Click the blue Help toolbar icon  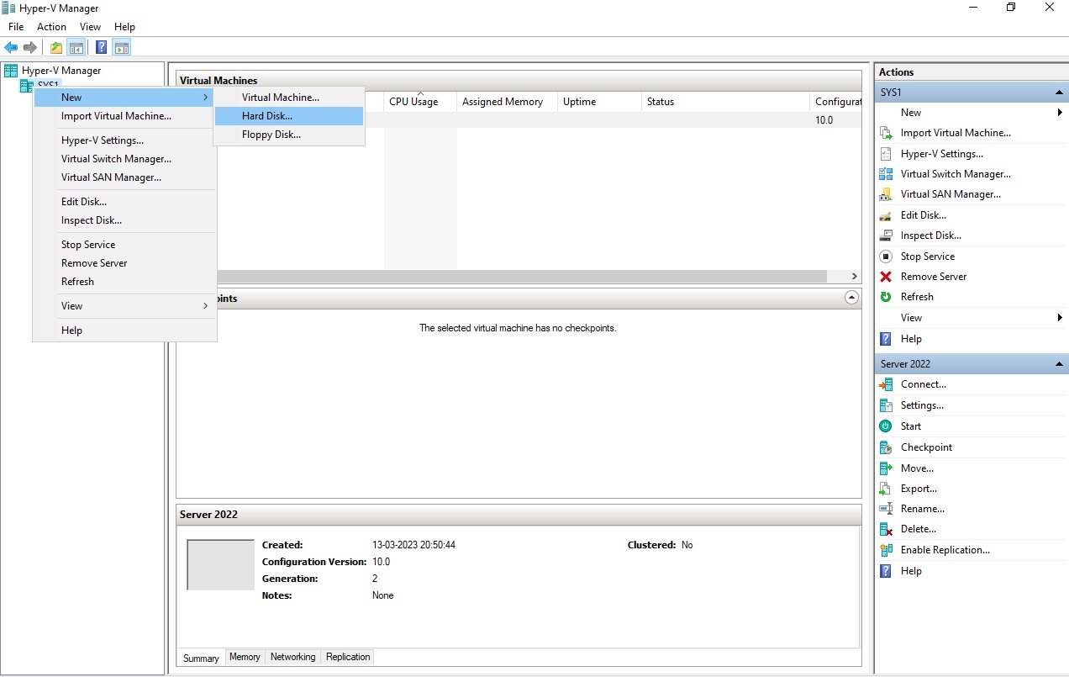click(x=101, y=47)
